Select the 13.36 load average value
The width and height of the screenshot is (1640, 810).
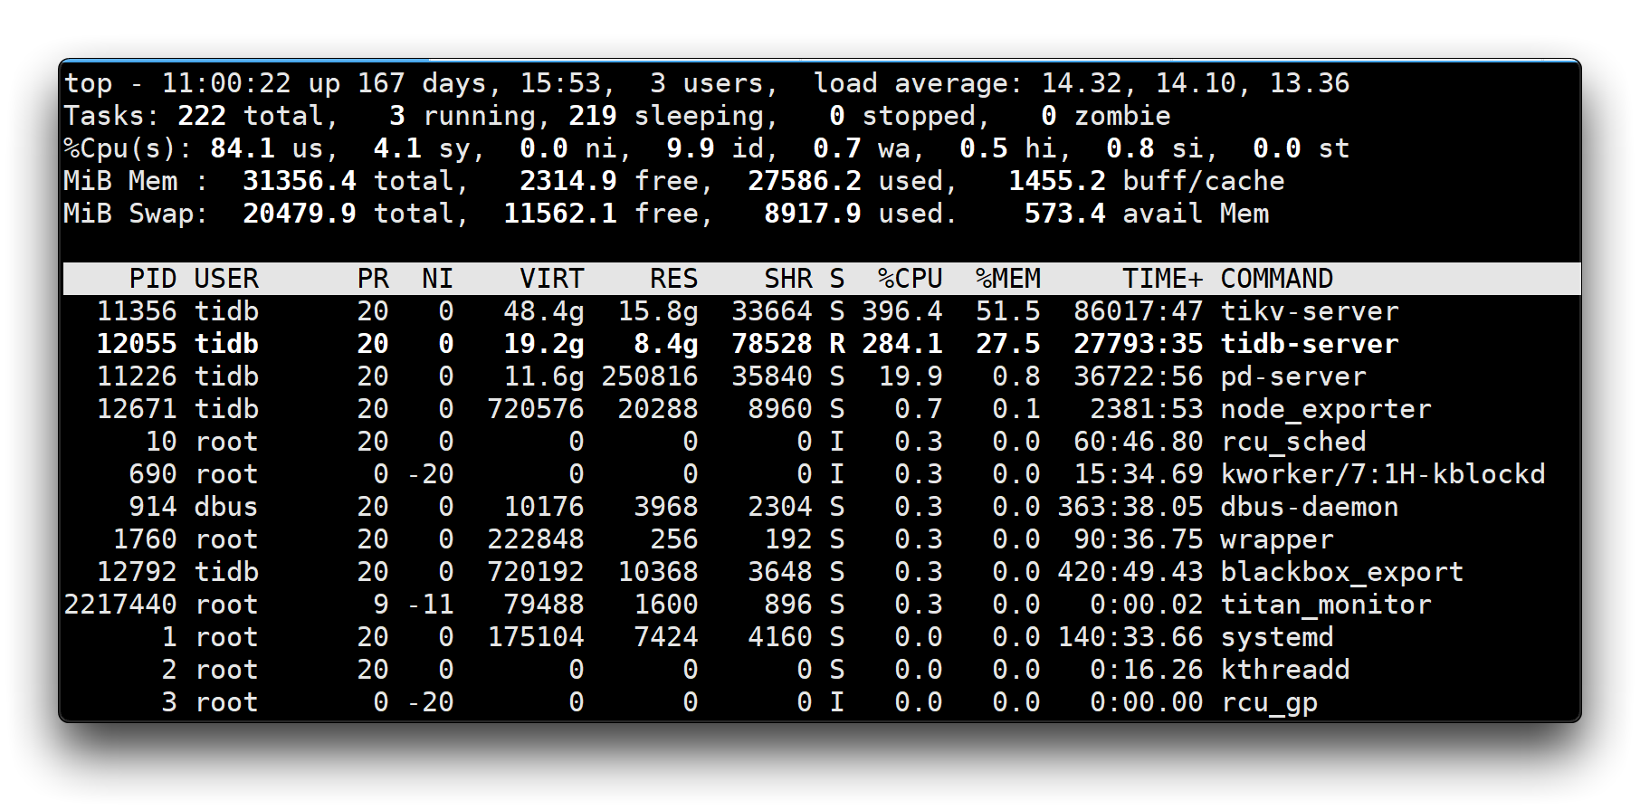click(x=1310, y=83)
